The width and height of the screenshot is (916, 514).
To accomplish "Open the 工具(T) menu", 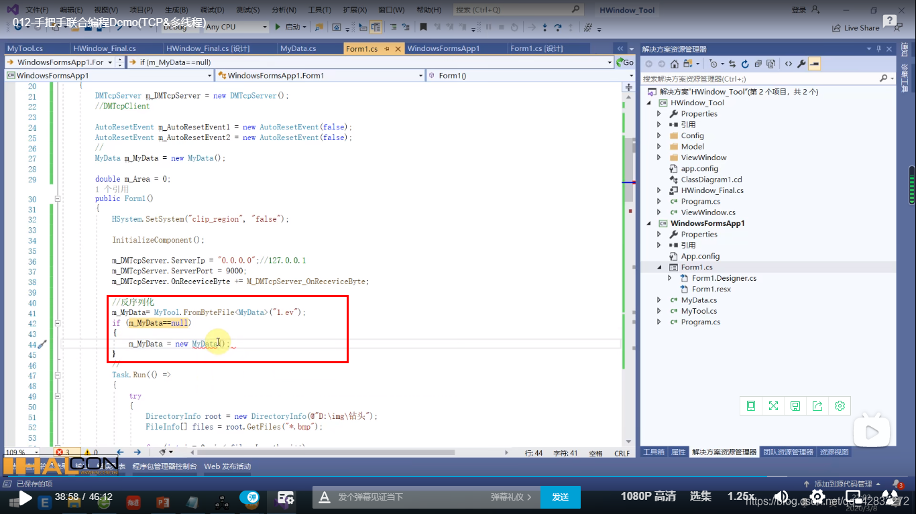I will pos(319,10).
